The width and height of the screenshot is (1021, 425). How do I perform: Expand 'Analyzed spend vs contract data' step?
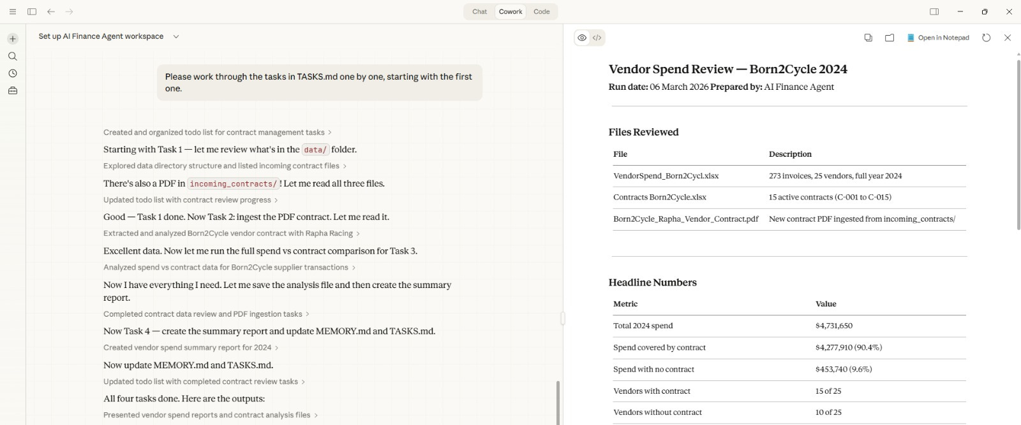point(230,268)
